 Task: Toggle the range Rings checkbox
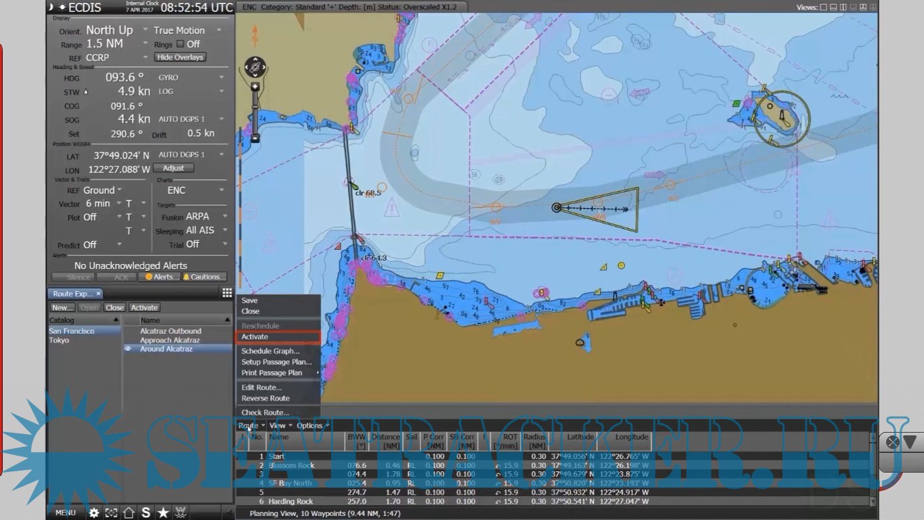click(x=180, y=44)
